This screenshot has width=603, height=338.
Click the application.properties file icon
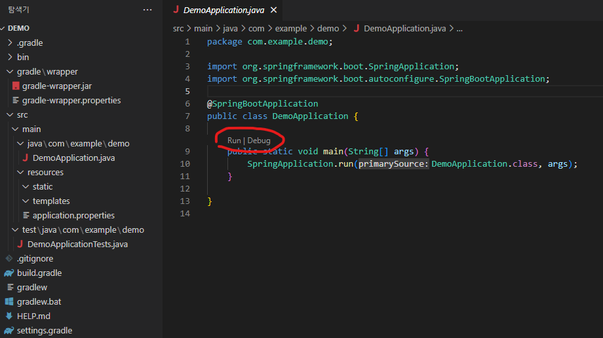tap(26, 215)
